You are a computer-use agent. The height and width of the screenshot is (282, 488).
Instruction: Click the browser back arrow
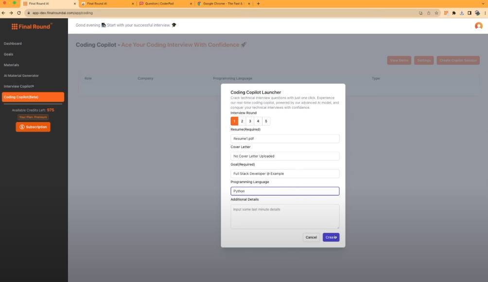4,13
